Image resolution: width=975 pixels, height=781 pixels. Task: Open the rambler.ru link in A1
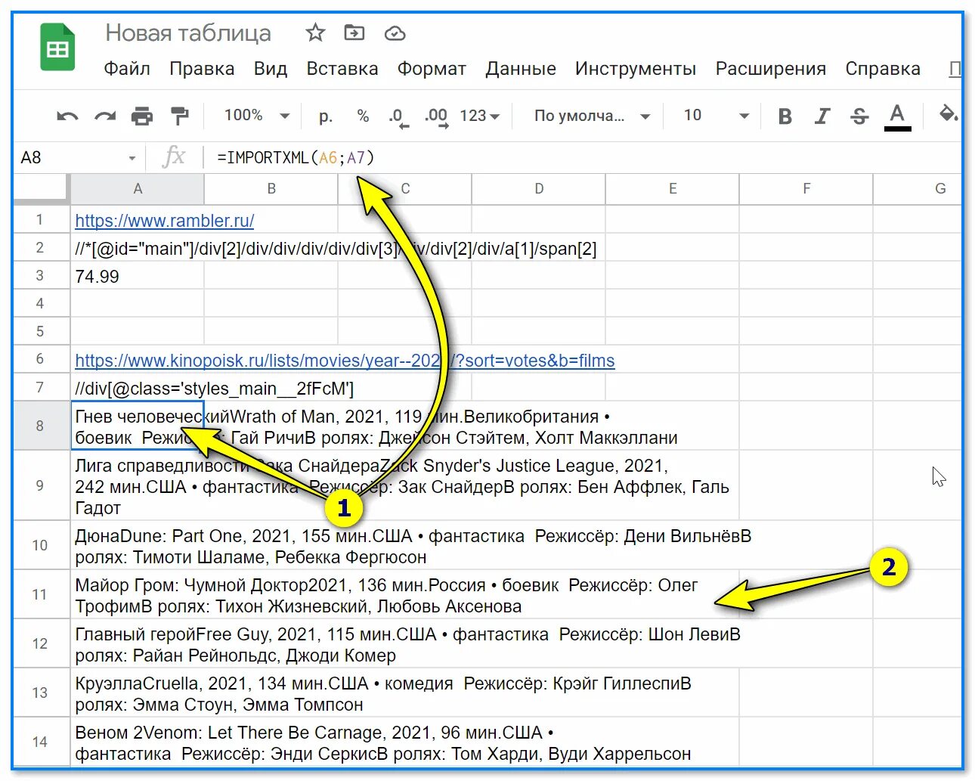[x=165, y=221]
